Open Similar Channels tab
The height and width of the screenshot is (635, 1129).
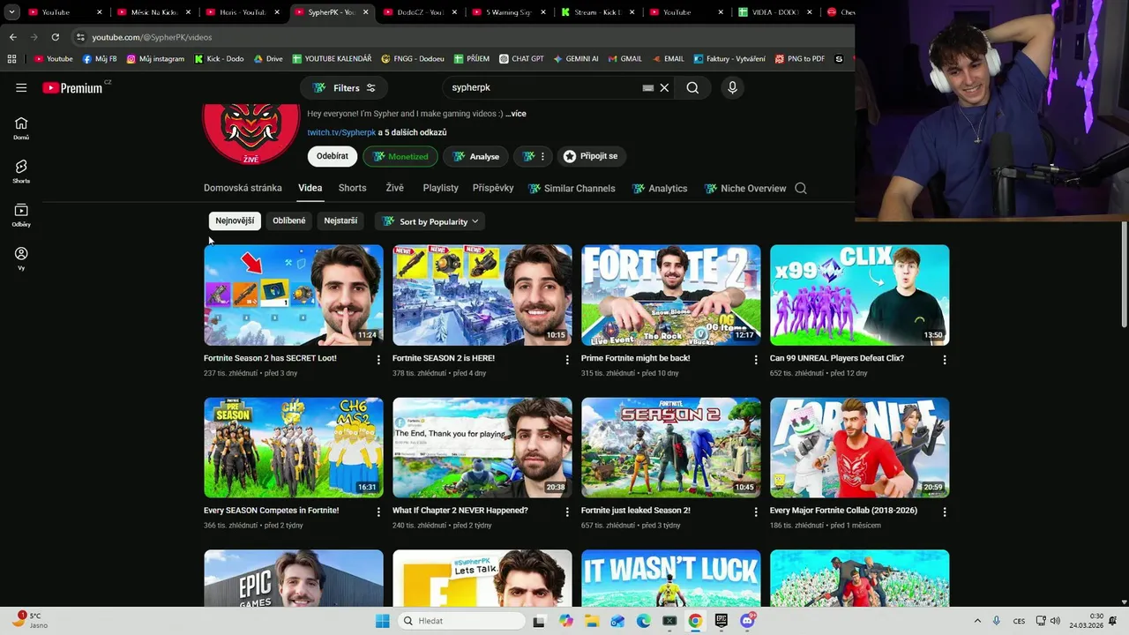572,188
